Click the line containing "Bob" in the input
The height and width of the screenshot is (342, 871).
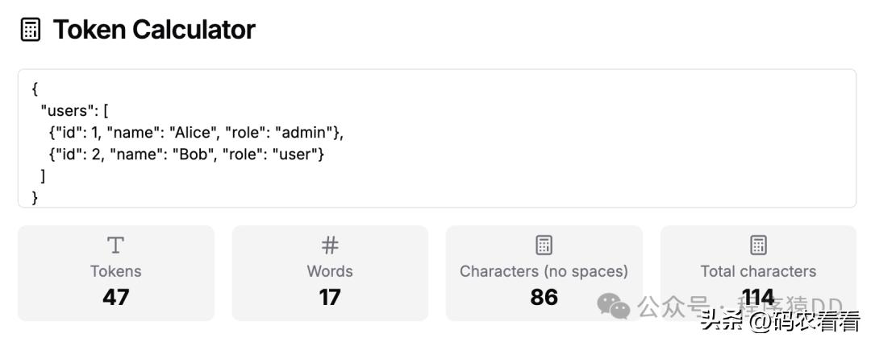(x=185, y=155)
